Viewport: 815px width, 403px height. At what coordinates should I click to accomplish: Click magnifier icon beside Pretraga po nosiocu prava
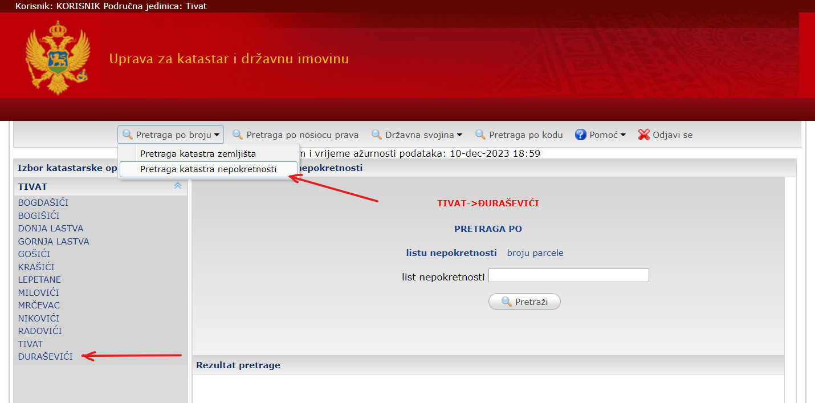238,135
